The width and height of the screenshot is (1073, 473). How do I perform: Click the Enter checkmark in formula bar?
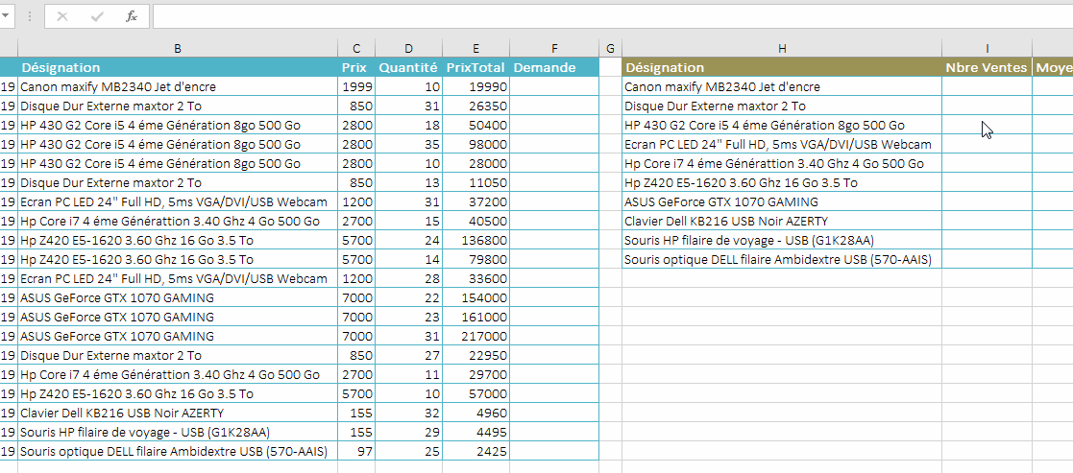point(96,16)
